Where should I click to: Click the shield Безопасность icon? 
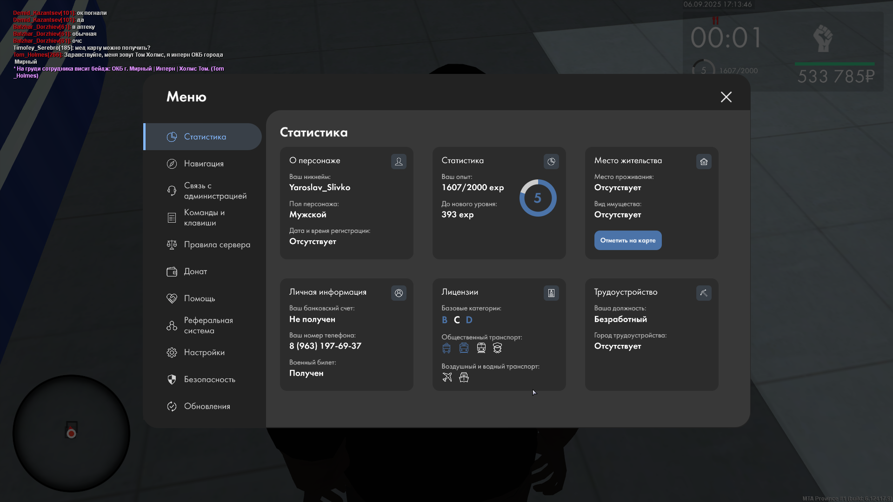click(x=172, y=379)
